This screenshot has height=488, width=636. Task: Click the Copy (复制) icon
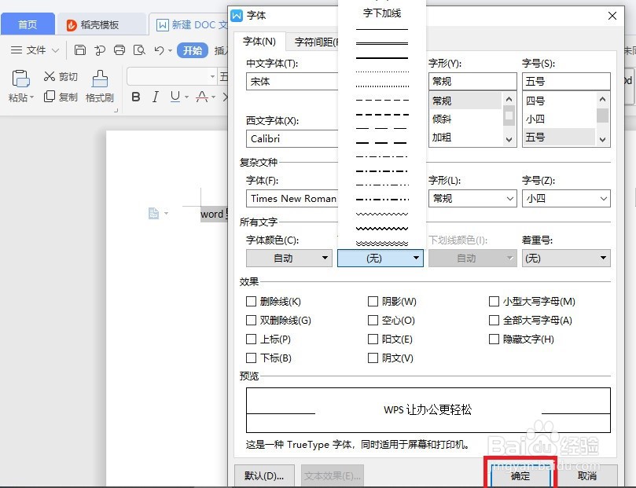click(50, 97)
